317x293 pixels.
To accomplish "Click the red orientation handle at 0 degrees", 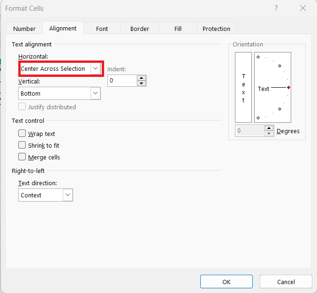I will (x=289, y=88).
